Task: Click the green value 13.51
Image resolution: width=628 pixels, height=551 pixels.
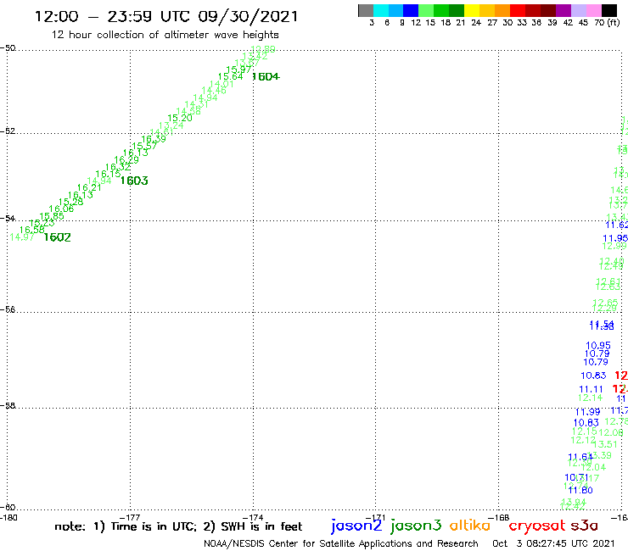Action: click(x=605, y=444)
